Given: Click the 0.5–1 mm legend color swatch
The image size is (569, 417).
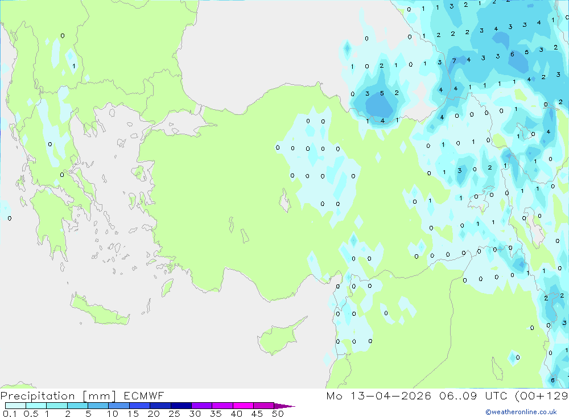Looking at the screenshot, I should click(x=36, y=406).
